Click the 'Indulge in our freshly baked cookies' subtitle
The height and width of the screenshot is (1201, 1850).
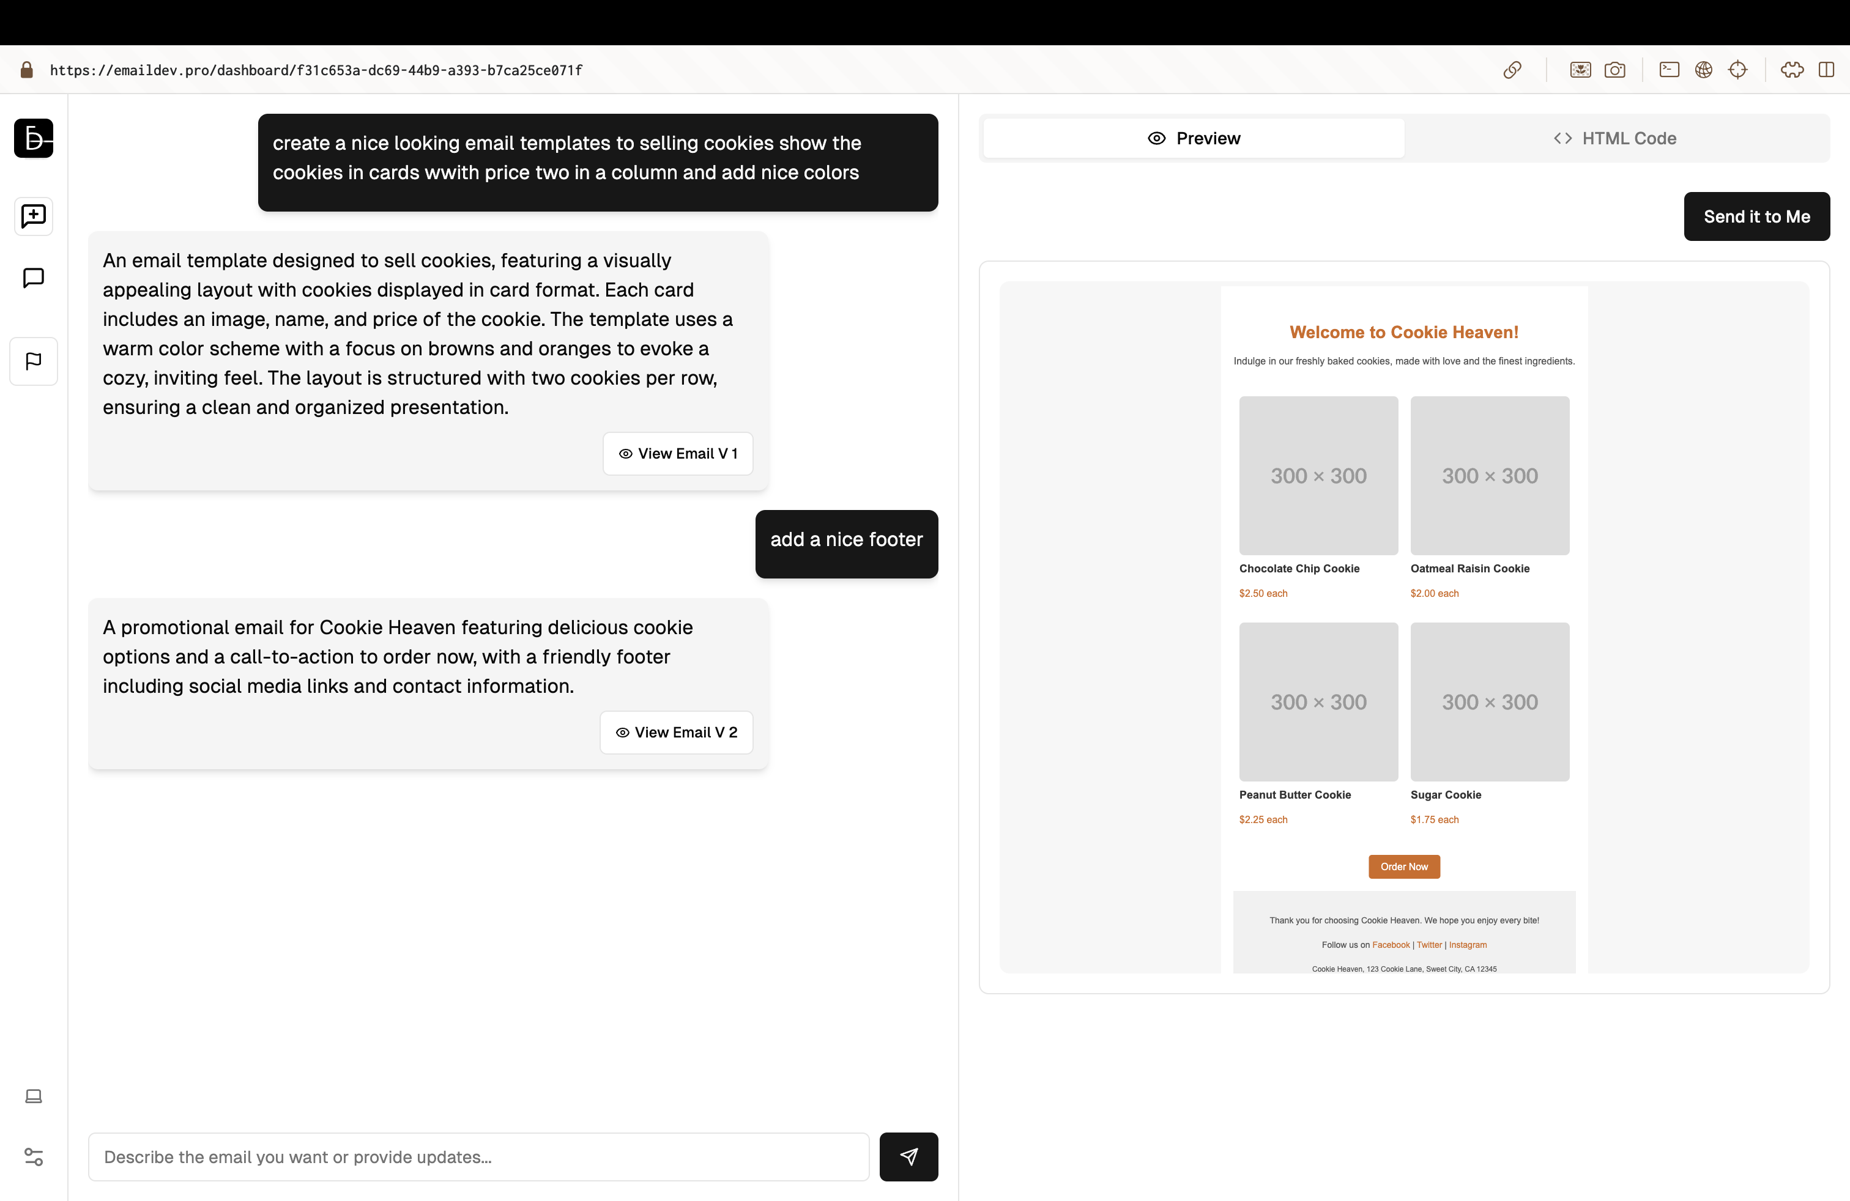(1404, 361)
